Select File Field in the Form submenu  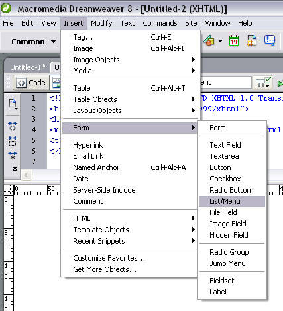[x=232, y=212]
